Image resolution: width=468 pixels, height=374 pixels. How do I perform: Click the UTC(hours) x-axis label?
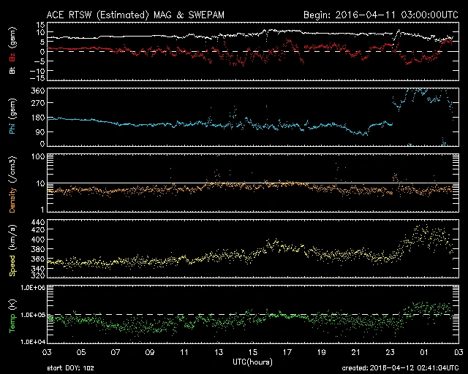[x=254, y=362]
